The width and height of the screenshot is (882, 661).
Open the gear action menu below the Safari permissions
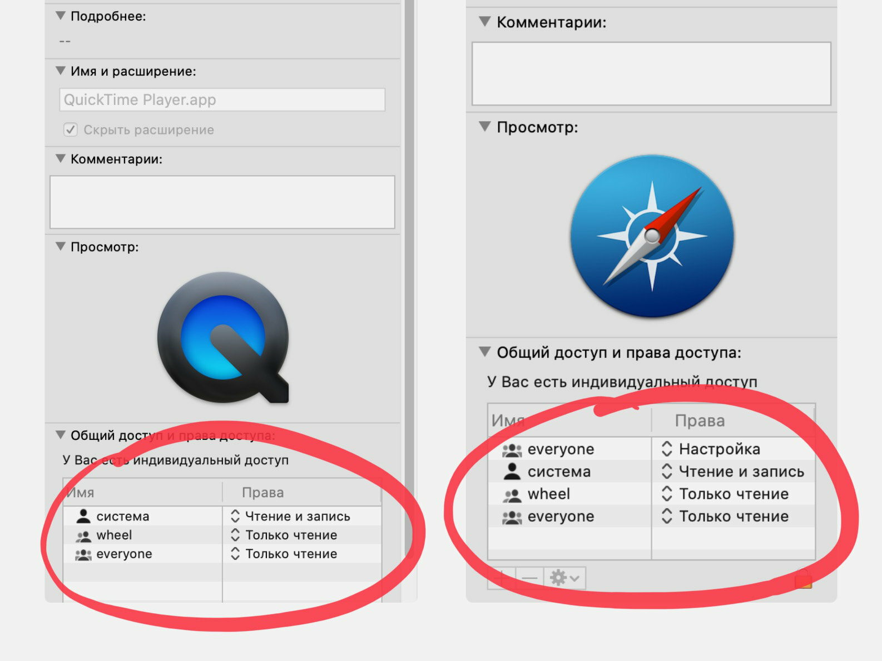tap(564, 578)
